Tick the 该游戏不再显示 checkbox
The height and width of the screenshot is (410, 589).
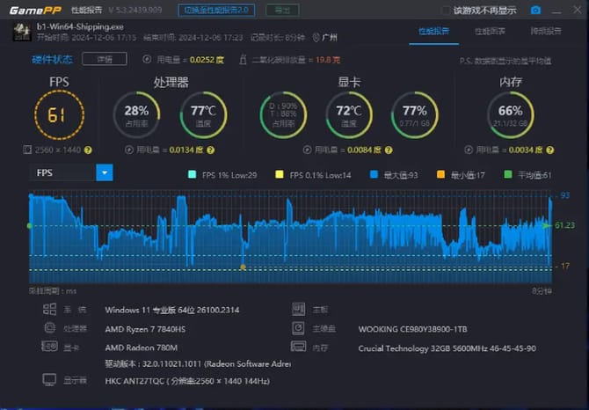click(446, 11)
